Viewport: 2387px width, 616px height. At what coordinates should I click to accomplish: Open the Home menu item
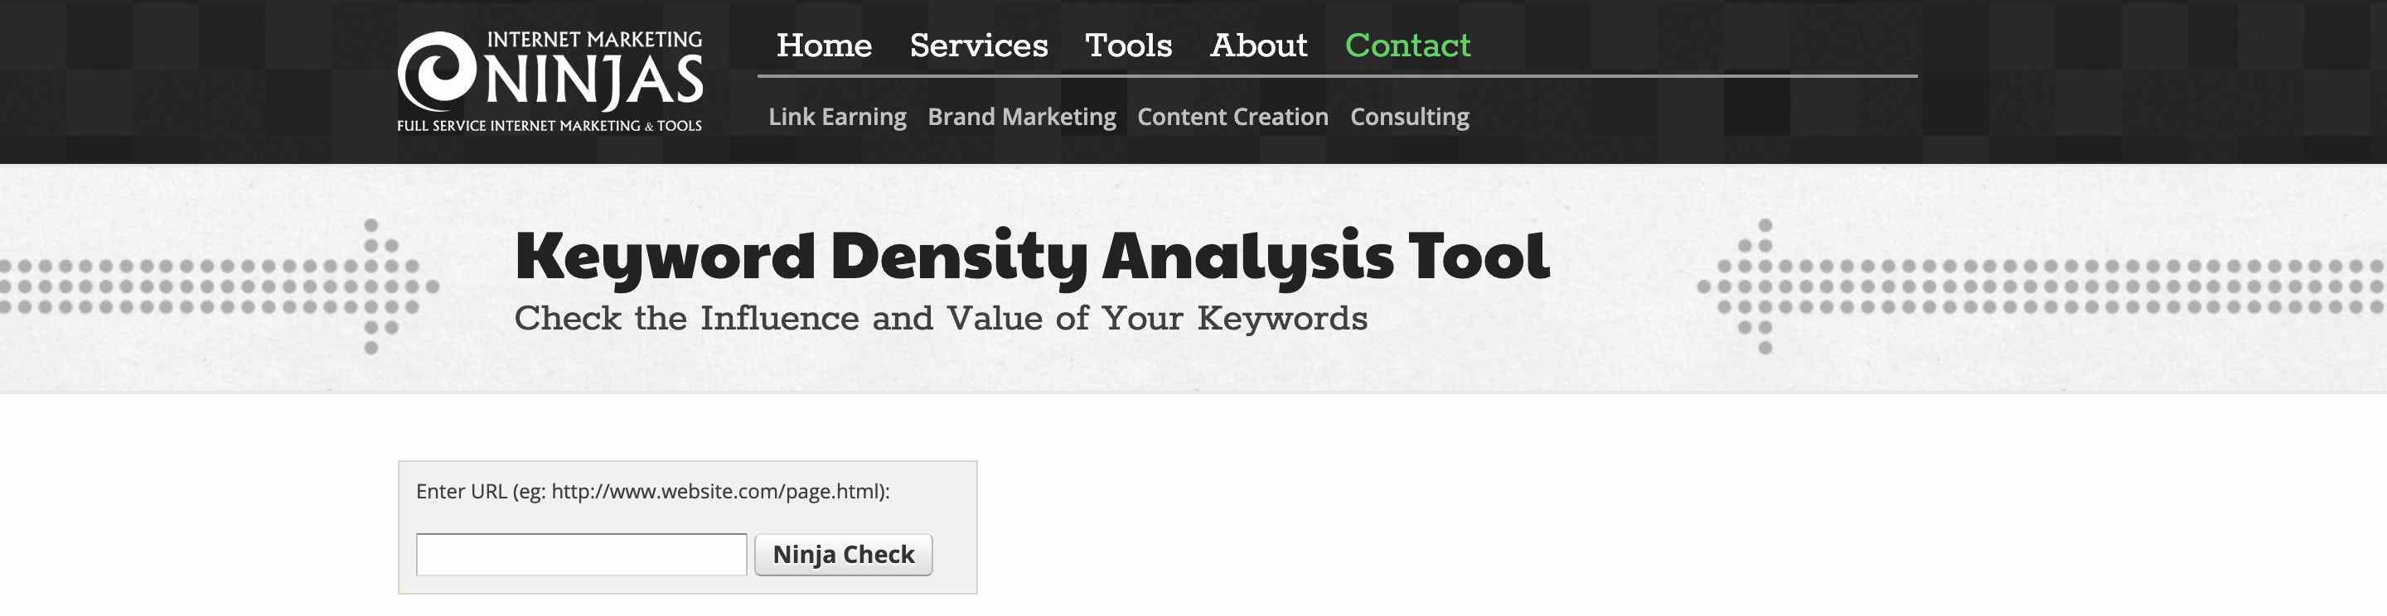[x=824, y=46]
